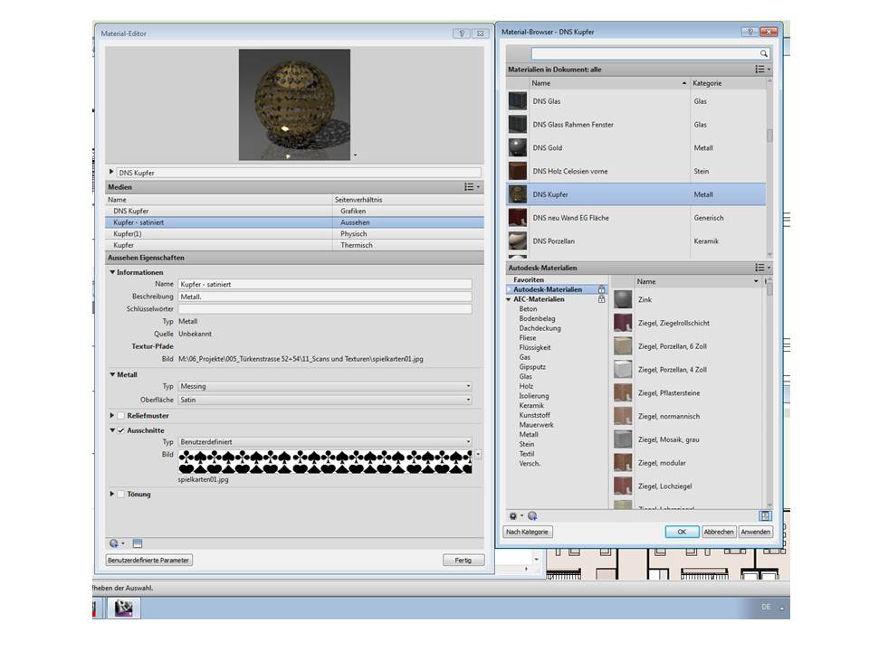
Task: Open the Oberfläche dropdown showing Satin
Action: pos(325,400)
